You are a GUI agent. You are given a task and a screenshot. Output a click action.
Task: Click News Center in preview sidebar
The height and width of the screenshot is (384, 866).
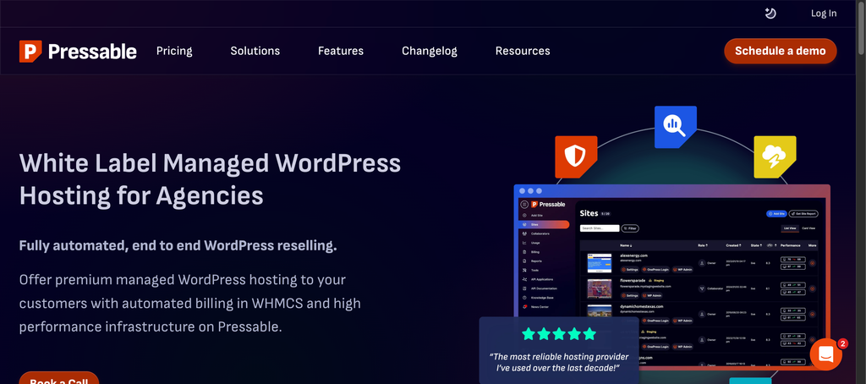(535, 307)
